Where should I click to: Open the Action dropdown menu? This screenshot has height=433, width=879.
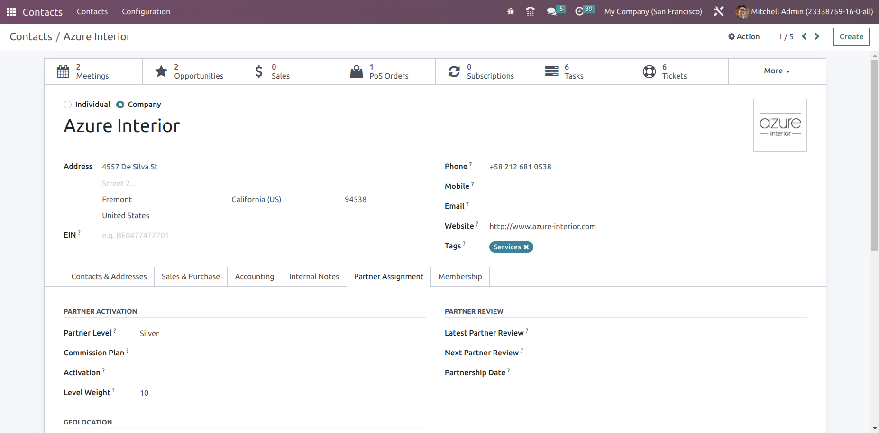743,36
